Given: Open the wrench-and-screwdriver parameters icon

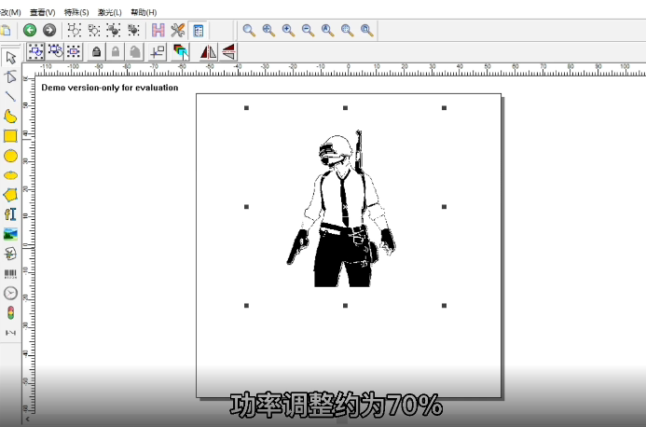Looking at the screenshot, I should point(178,30).
